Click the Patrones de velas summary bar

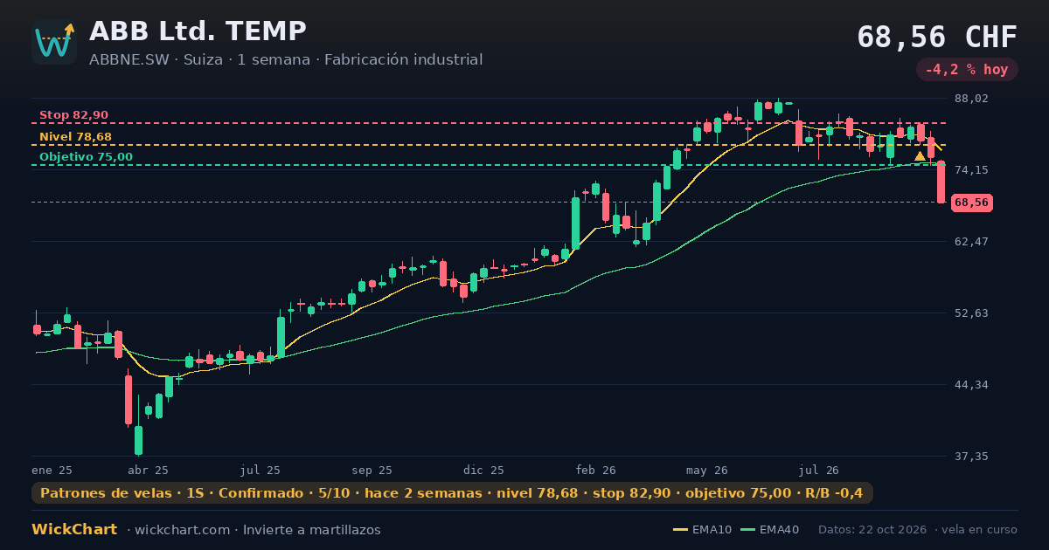click(452, 493)
